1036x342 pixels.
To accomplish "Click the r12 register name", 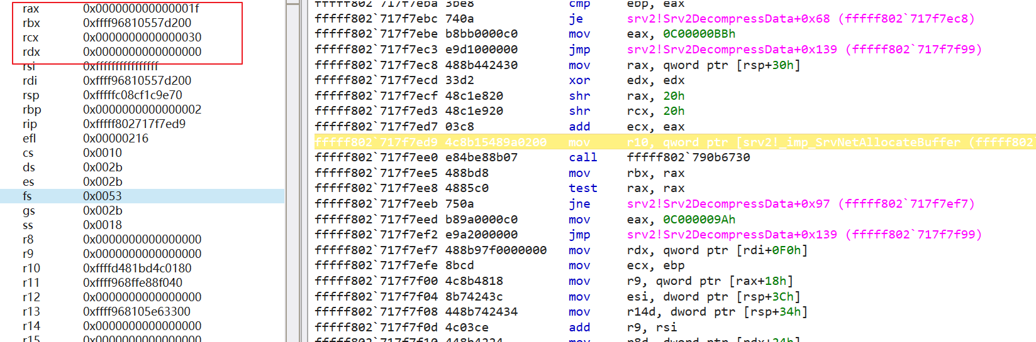I will pos(31,297).
